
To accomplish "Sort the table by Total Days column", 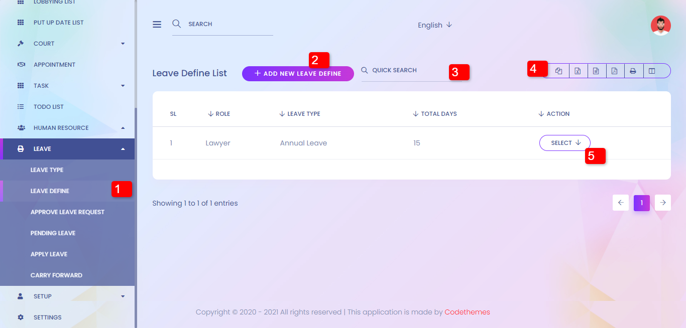I will (438, 114).
